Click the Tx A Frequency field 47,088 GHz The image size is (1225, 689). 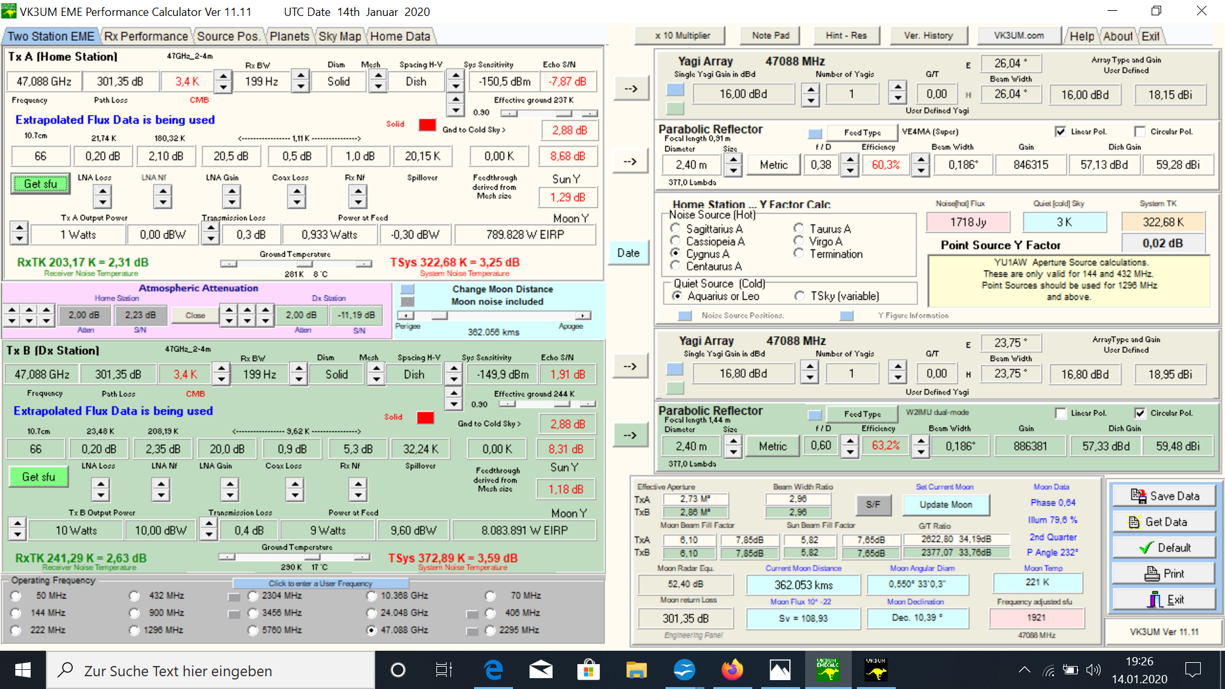pyautogui.click(x=44, y=82)
